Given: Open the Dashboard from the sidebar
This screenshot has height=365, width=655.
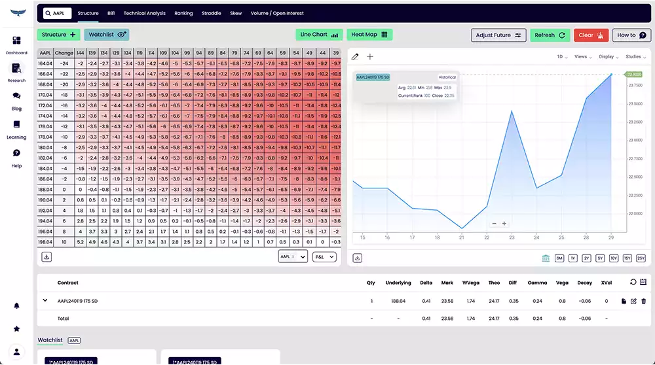Looking at the screenshot, I should pos(16,44).
